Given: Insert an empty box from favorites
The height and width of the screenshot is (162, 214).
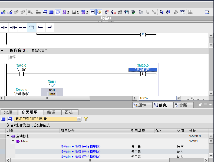Looking at the screenshot, I should click(32, 27).
